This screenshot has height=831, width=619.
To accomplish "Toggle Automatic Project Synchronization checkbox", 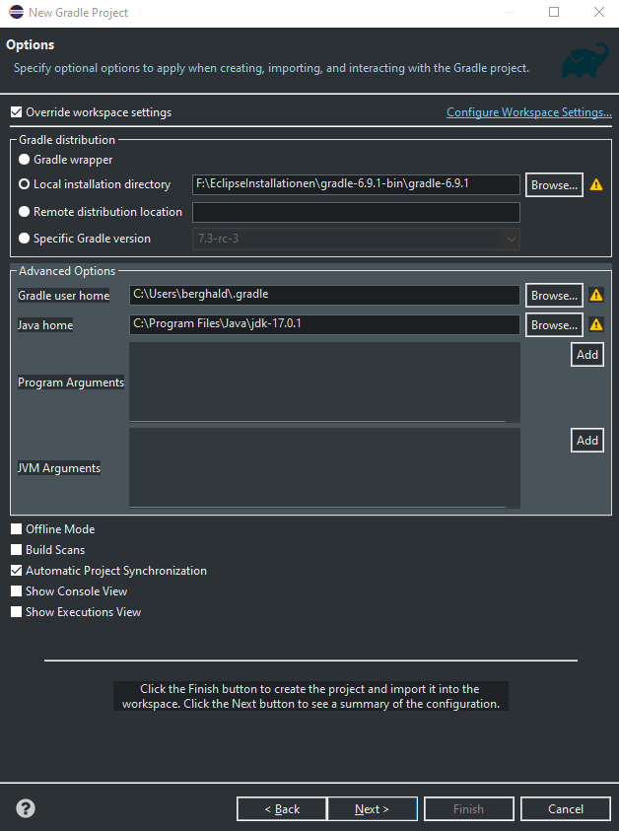I will 17,570.
